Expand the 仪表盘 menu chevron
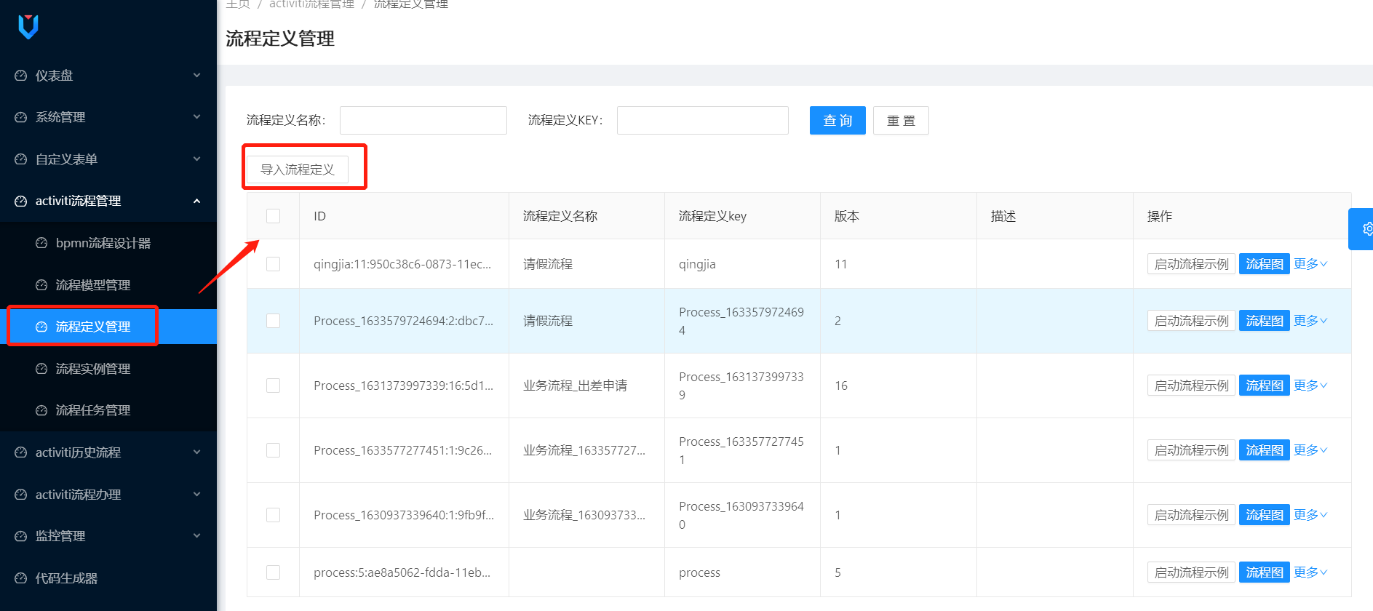Viewport: 1373px width, 611px height. [196, 76]
